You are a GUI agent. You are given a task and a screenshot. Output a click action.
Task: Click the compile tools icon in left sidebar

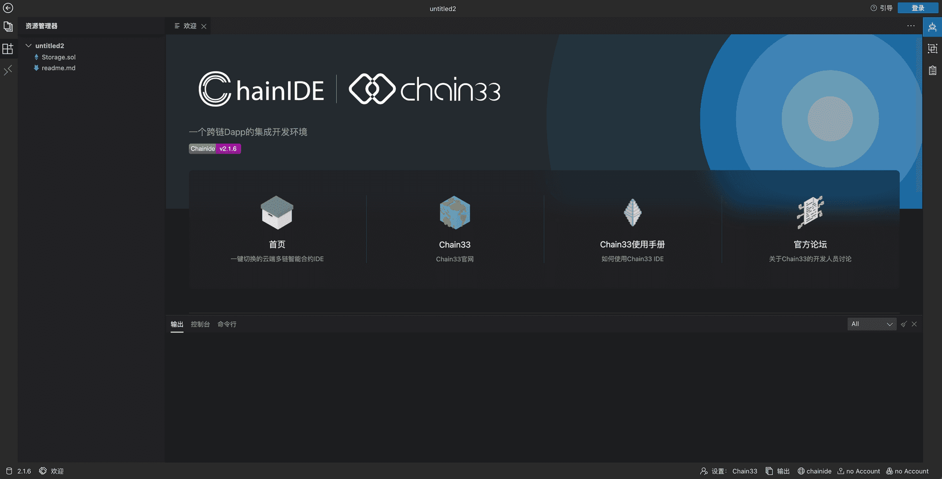(x=8, y=71)
